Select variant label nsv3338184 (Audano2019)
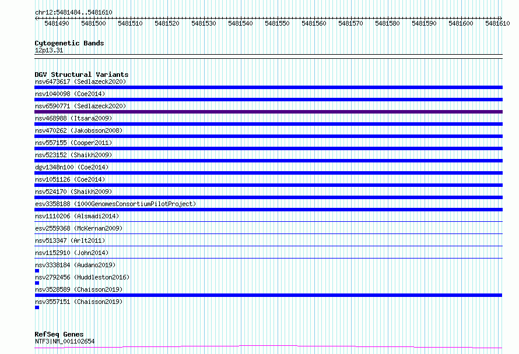The width and height of the screenshot is (519, 354). tap(75, 265)
